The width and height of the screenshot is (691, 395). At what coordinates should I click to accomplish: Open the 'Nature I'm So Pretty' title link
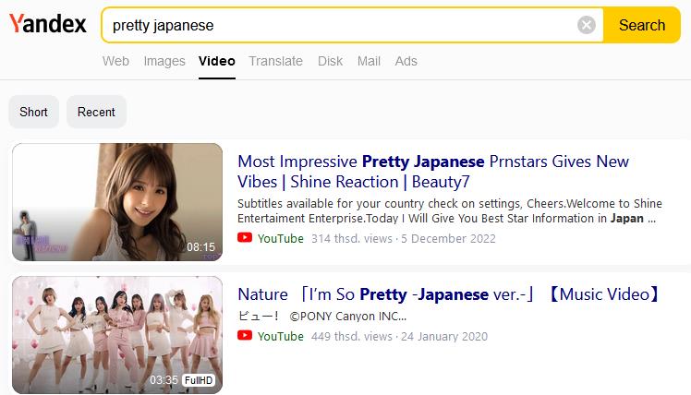[x=448, y=294]
